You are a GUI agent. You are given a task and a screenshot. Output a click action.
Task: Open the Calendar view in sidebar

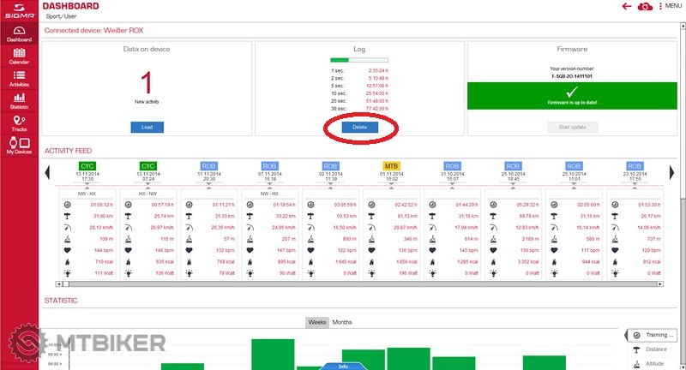(x=19, y=56)
